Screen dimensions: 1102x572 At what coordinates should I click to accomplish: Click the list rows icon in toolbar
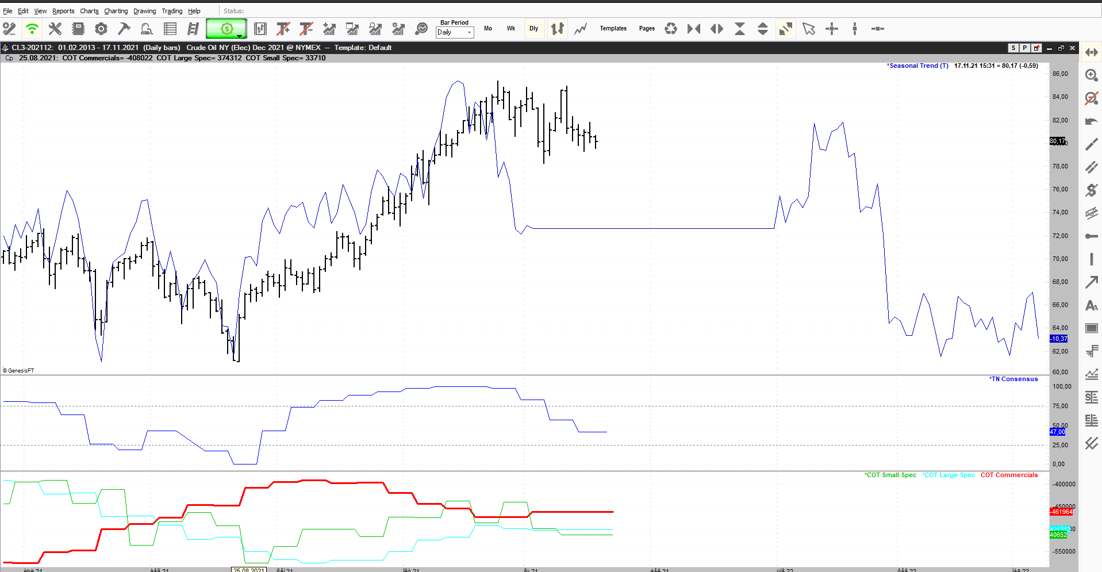[170, 29]
